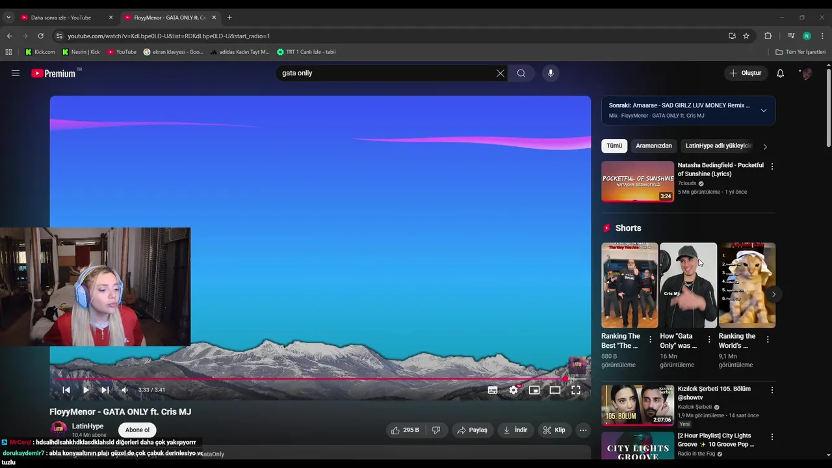Toggle theater mode view
The height and width of the screenshot is (468, 832).
point(555,390)
